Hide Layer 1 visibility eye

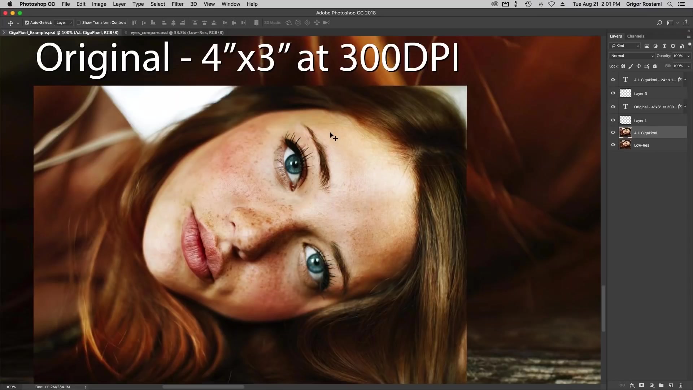[x=613, y=120]
